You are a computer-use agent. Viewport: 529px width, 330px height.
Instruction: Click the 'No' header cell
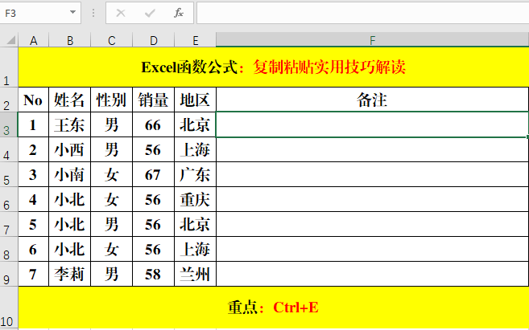click(33, 100)
